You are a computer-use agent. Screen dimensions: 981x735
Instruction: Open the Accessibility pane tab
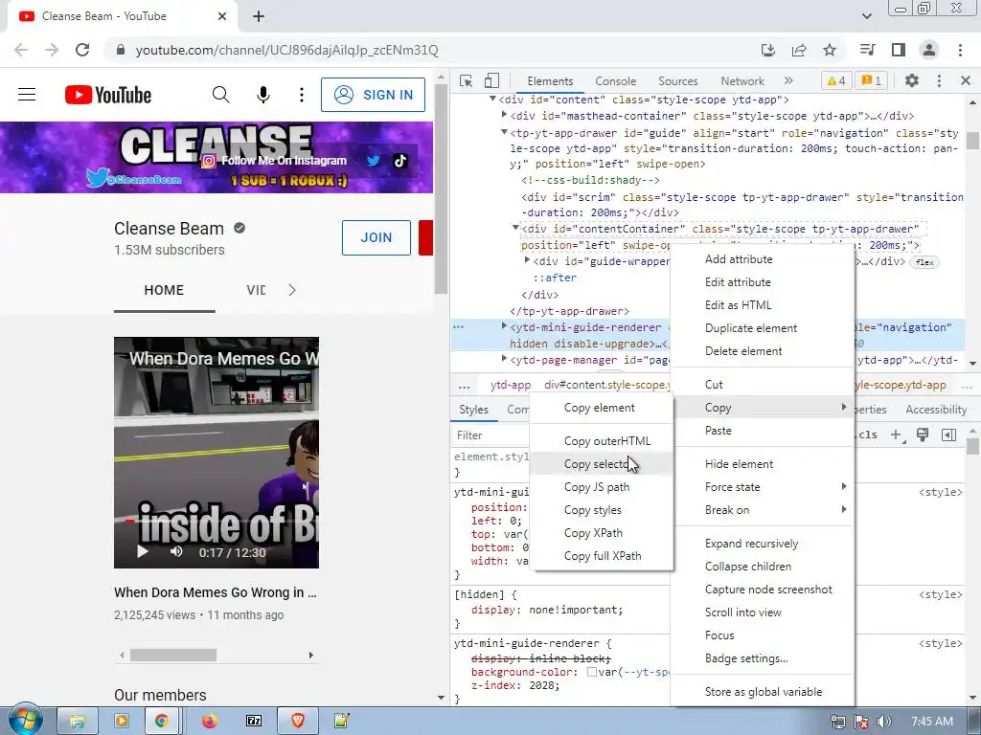click(x=936, y=410)
